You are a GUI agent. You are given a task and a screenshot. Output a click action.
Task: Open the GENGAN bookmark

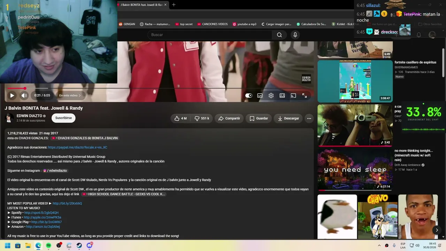tap(127, 24)
